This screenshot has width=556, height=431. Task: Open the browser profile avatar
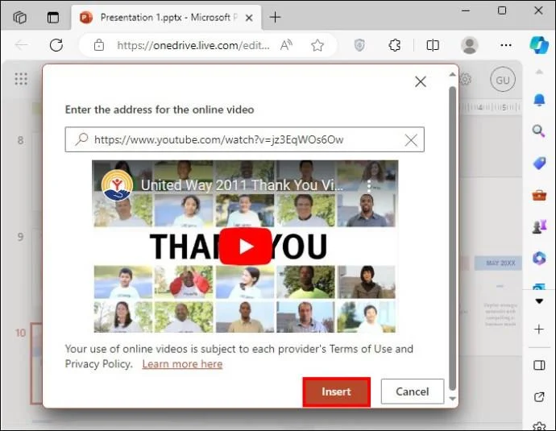(470, 45)
